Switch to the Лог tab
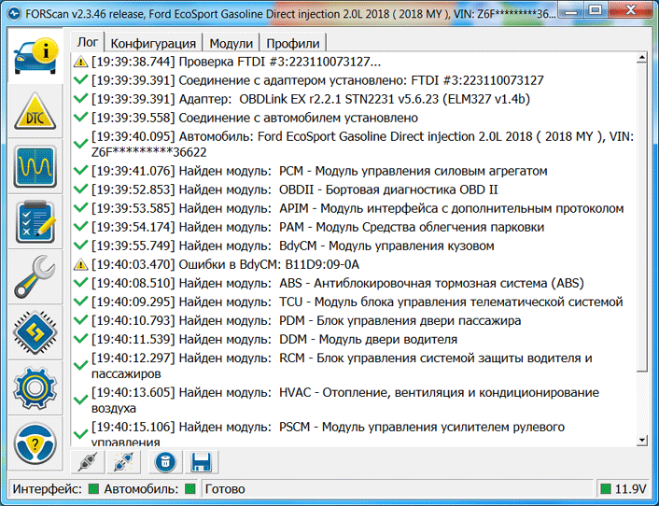The image size is (659, 506). click(x=88, y=42)
